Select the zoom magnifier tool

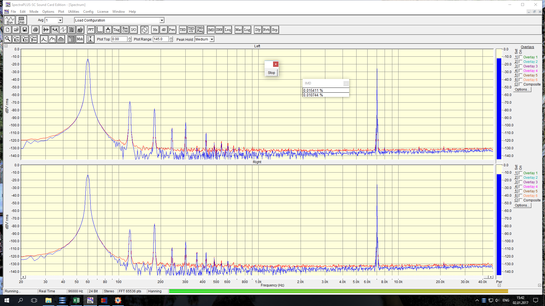8,39
